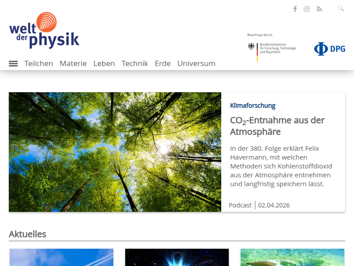Open the middle Aktuelles thumbnail with dark space image
354x266 pixels.
(177, 258)
